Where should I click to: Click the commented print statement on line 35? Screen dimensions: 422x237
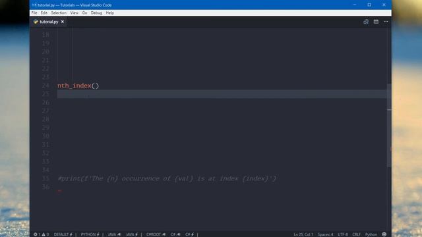[167, 178]
